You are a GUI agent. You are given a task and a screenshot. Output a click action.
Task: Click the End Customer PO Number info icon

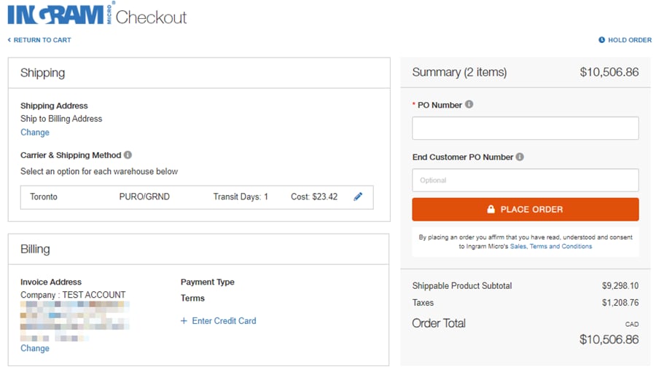pos(520,157)
